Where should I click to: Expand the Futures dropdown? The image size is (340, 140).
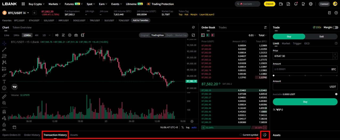click(73, 4)
